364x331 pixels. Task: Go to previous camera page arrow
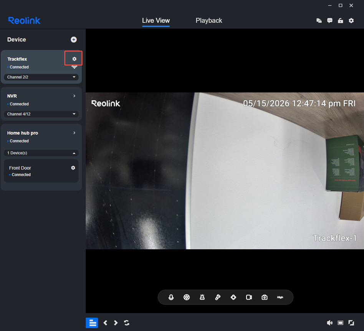point(105,323)
